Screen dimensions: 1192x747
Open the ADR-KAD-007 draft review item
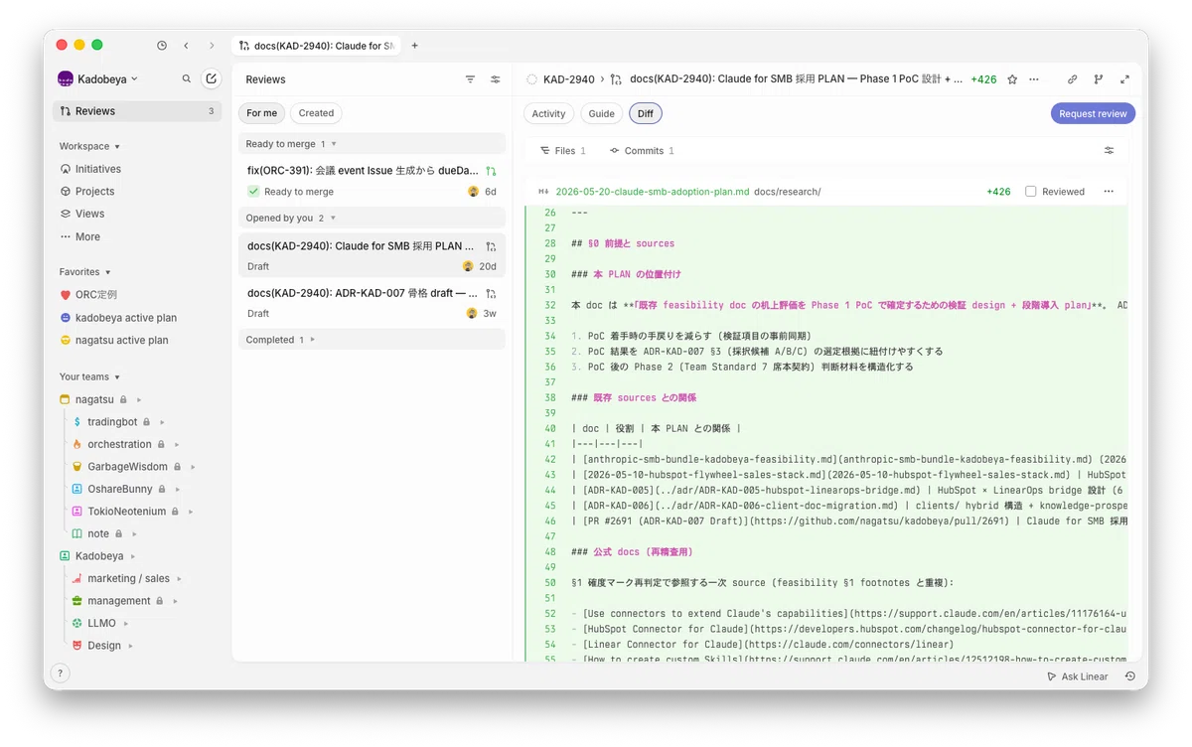[372, 303]
